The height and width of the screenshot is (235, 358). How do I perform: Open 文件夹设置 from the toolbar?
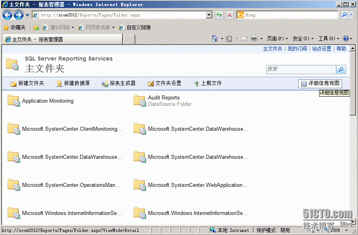(x=165, y=83)
